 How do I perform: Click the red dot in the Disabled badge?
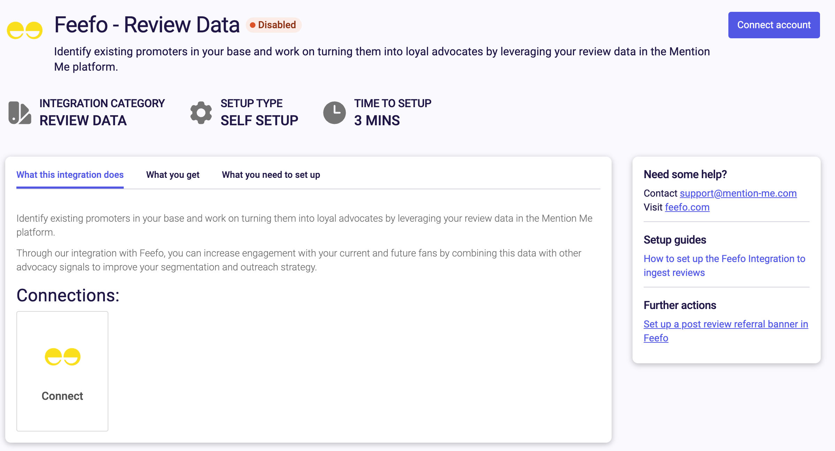(253, 25)
